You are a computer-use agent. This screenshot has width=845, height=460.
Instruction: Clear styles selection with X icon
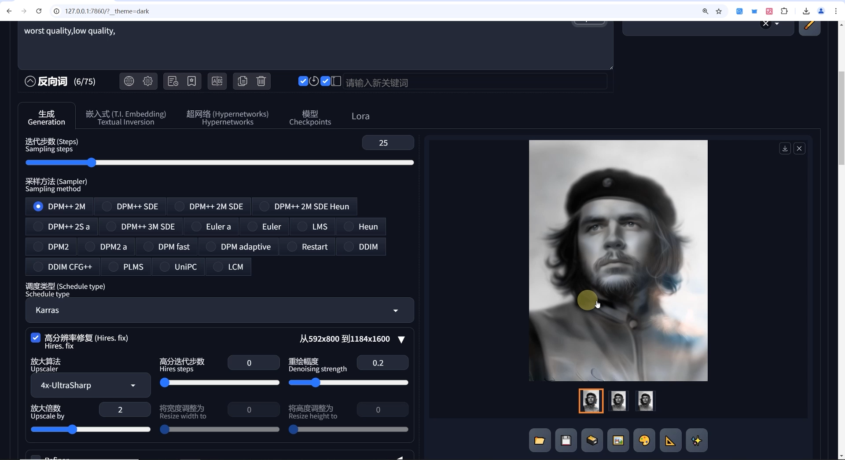point(766,24)
